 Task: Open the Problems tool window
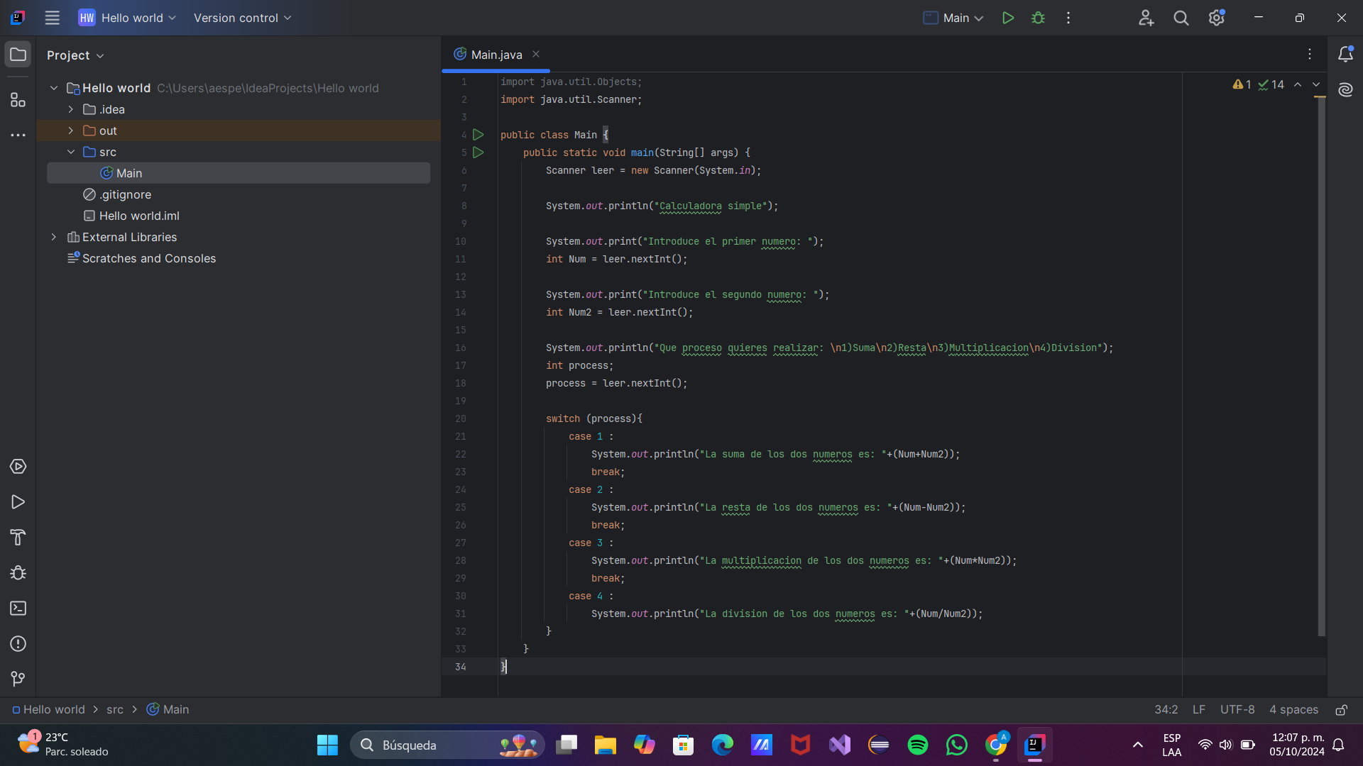(18, 644)
